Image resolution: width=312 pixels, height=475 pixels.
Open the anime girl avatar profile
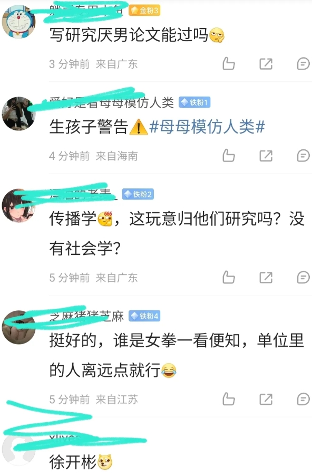(x=19, y=205)
